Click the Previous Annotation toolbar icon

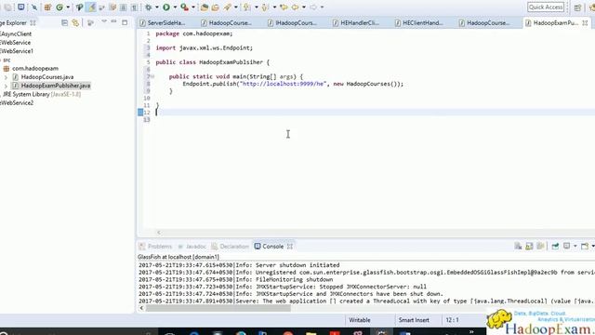tap(265, 7)
